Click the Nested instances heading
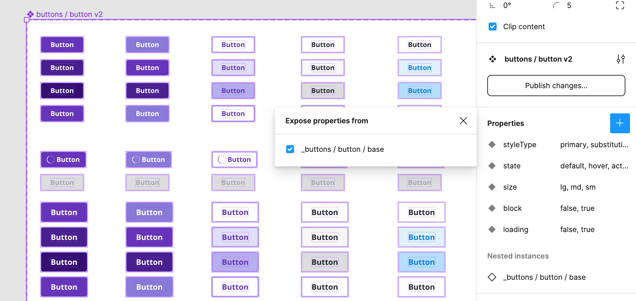 (x=518, y=256)
